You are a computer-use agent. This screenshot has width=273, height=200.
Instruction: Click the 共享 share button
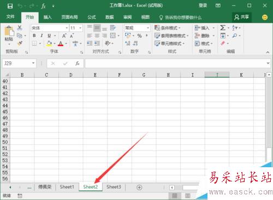(241, 17)
